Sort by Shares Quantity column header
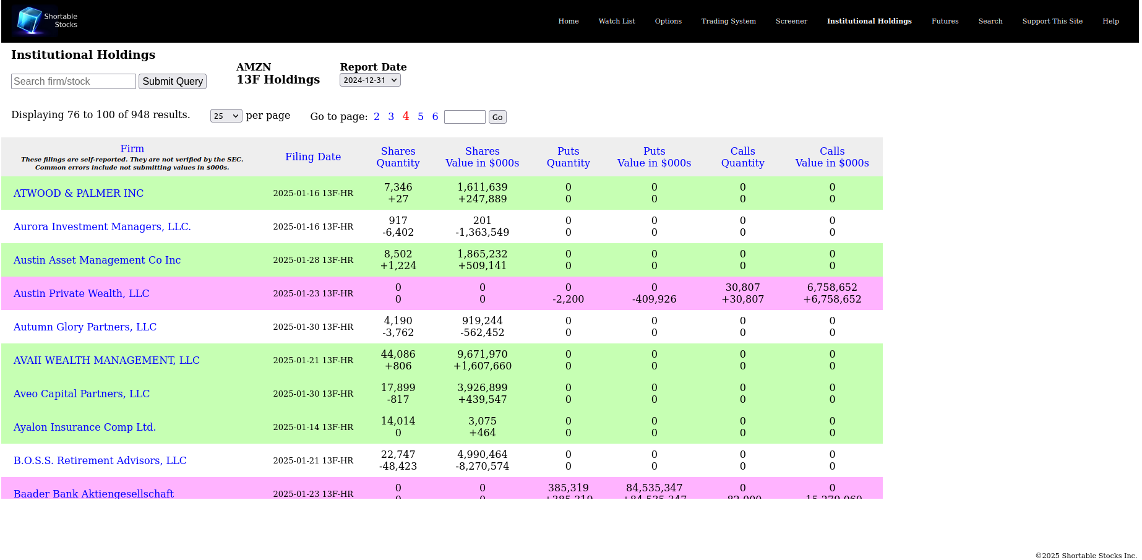This screenshot has height=560, width=1142. (398, 157)
